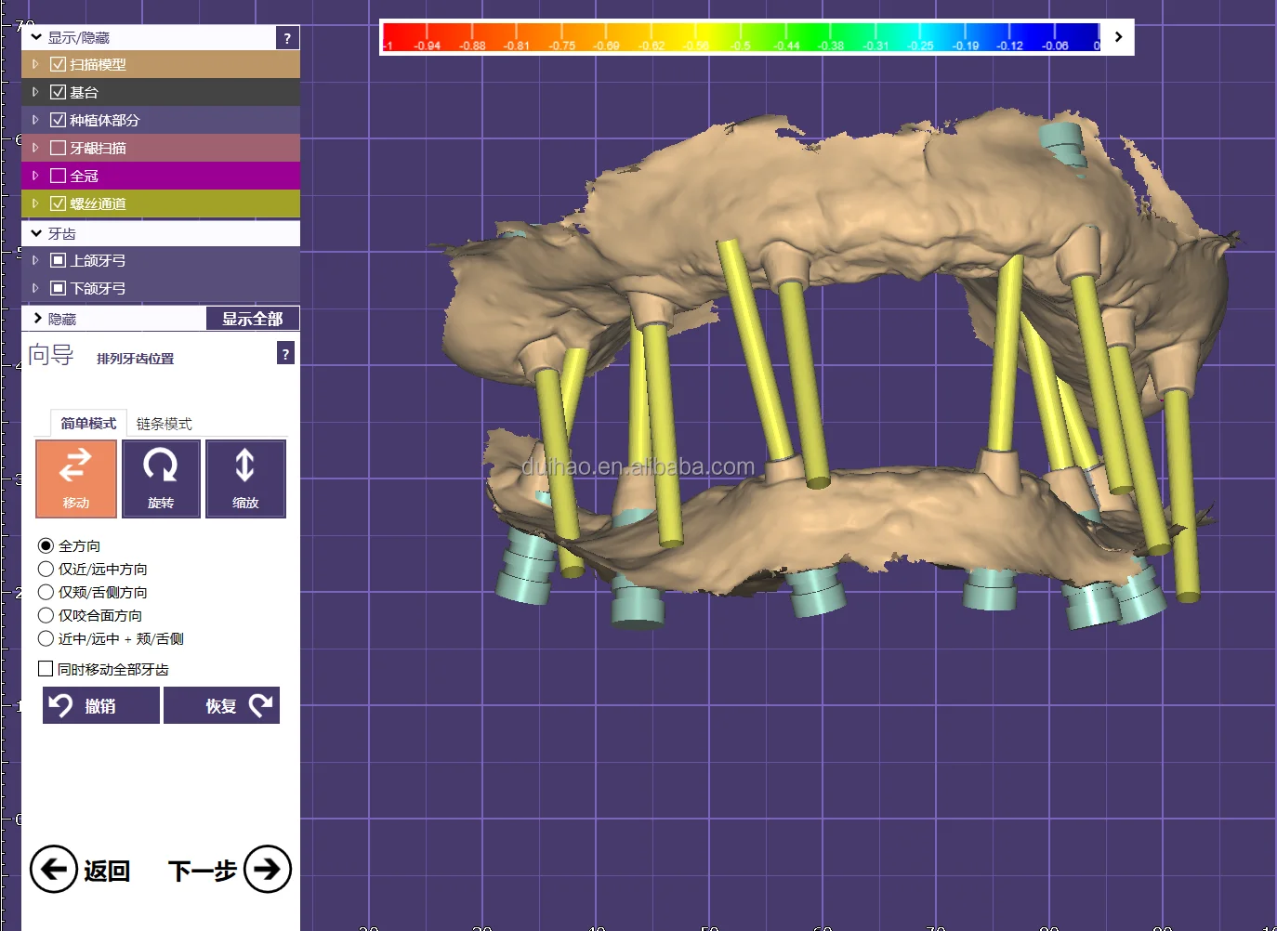Expand the 种植体部分 row triangle
The width and height of the screenshot is (1277, 931).
point(35,120)
